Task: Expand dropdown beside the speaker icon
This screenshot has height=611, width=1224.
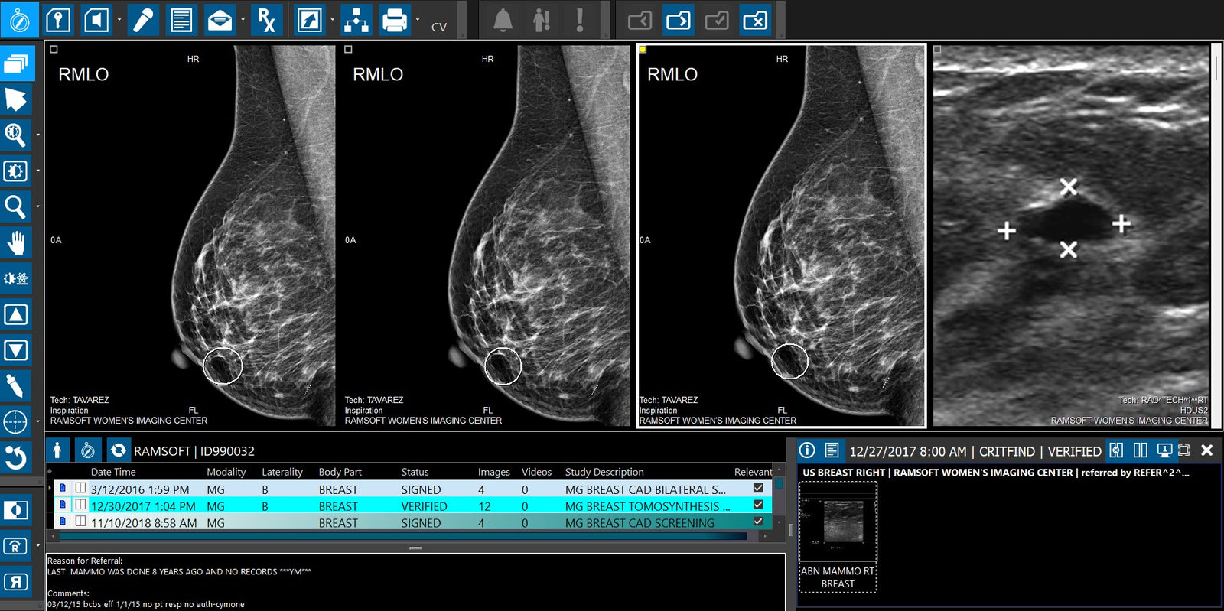Action: (x=119, y=20)
